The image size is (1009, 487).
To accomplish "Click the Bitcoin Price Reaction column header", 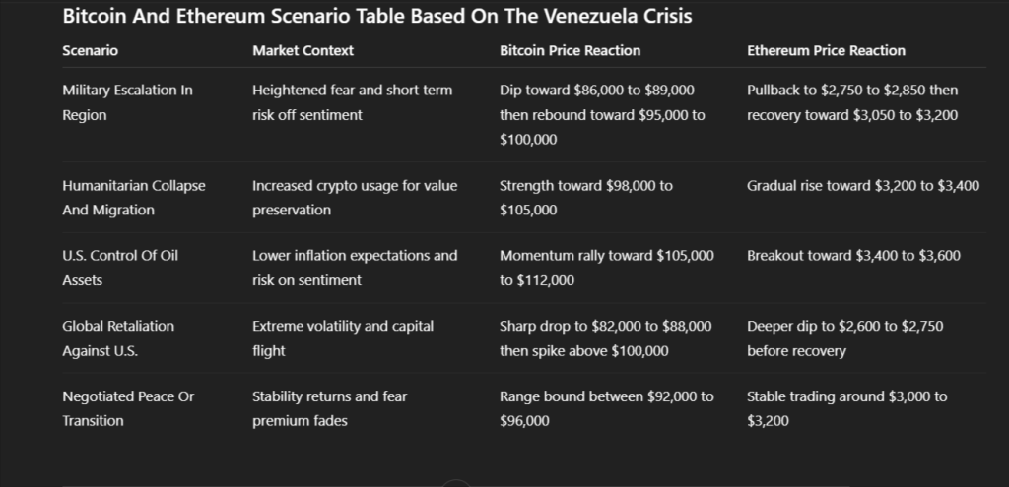I will pyautogui.click(x=570, y=50).
